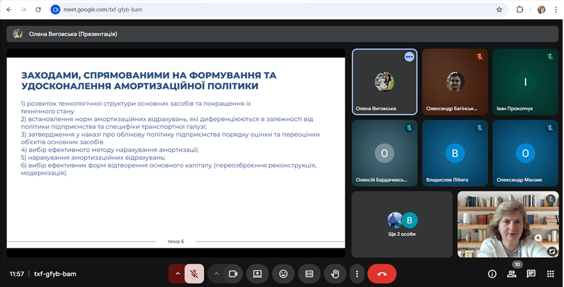This screenshot has height=287, width=564.
Task: Toggle the camera on or off
Action: (233, 273)
